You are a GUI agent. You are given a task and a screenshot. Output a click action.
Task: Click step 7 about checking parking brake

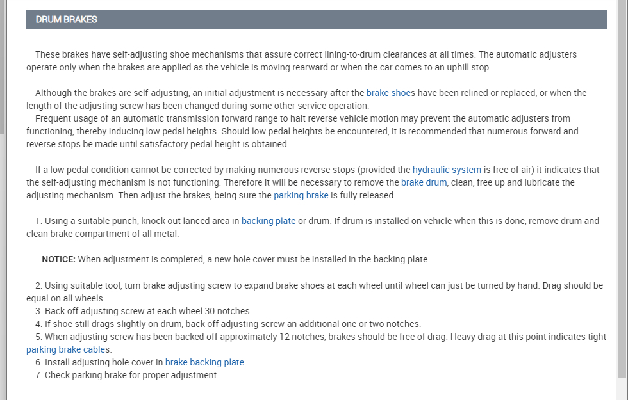click(131, 375)
